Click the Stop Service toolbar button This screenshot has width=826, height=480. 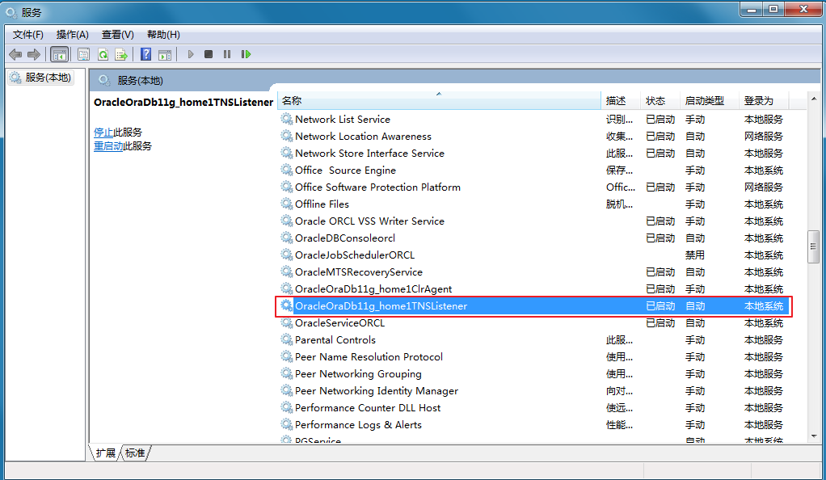pos(209,54)
